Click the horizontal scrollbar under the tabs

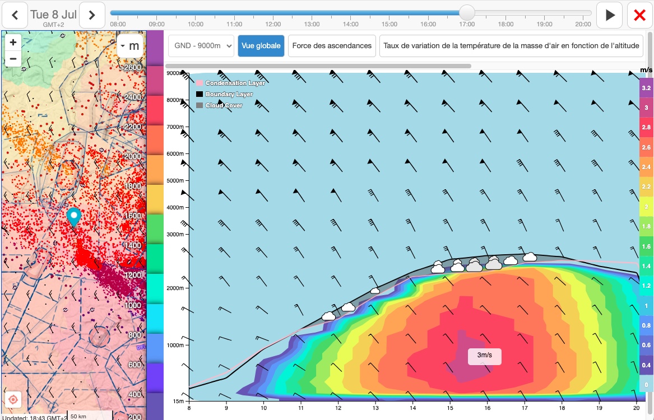[x=318, y=66]
